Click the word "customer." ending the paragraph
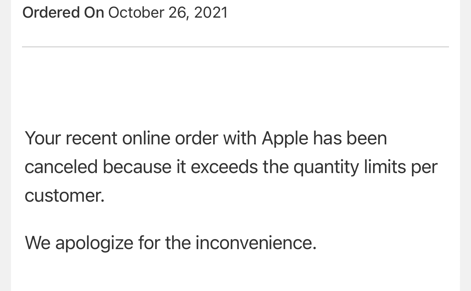471x291 pixels. tap(65, 195)
